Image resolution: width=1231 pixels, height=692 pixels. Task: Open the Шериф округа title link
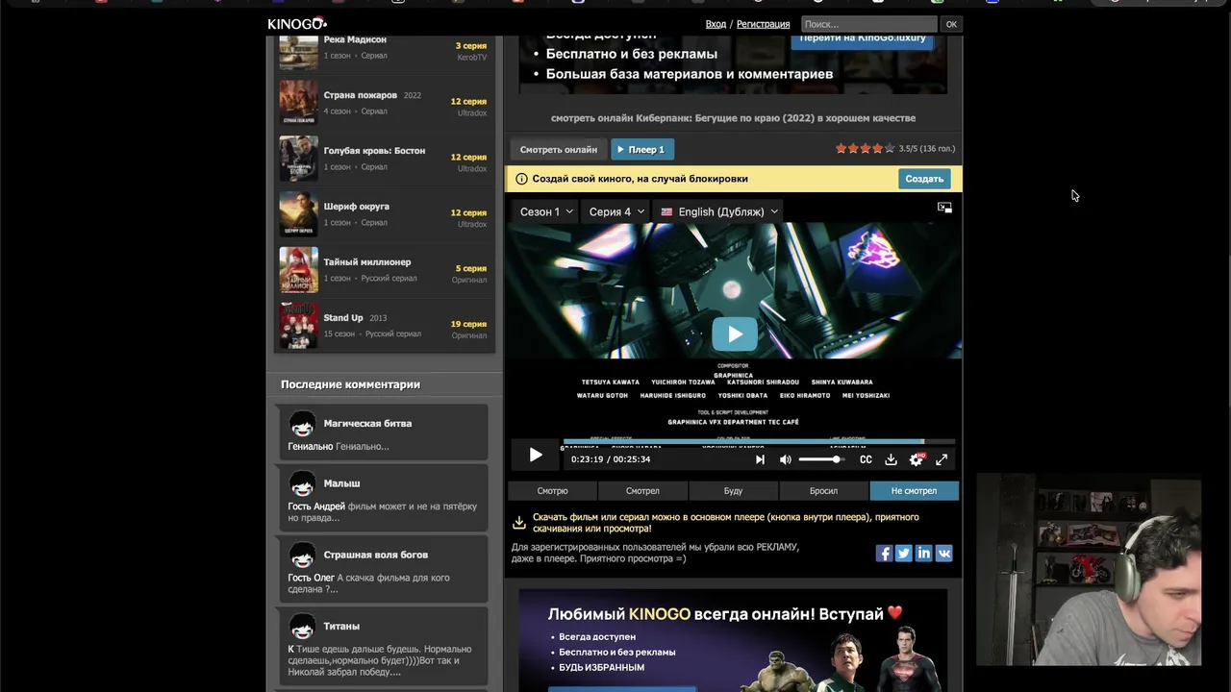pyautogui.click(x=356, y=207)
